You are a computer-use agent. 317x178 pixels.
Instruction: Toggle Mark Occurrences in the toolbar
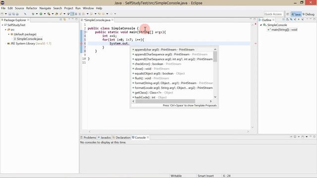pyautogui.click(x=72, y=14)
